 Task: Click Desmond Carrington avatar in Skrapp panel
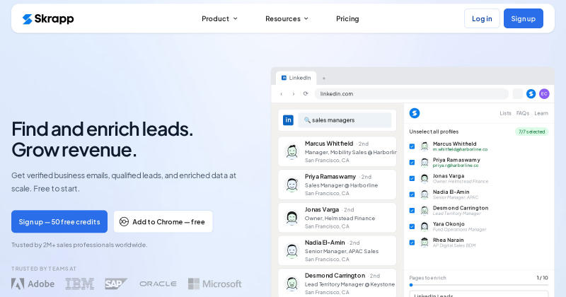(x=424, y=211)
